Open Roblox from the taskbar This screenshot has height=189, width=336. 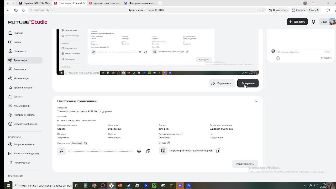click(137, 186)
